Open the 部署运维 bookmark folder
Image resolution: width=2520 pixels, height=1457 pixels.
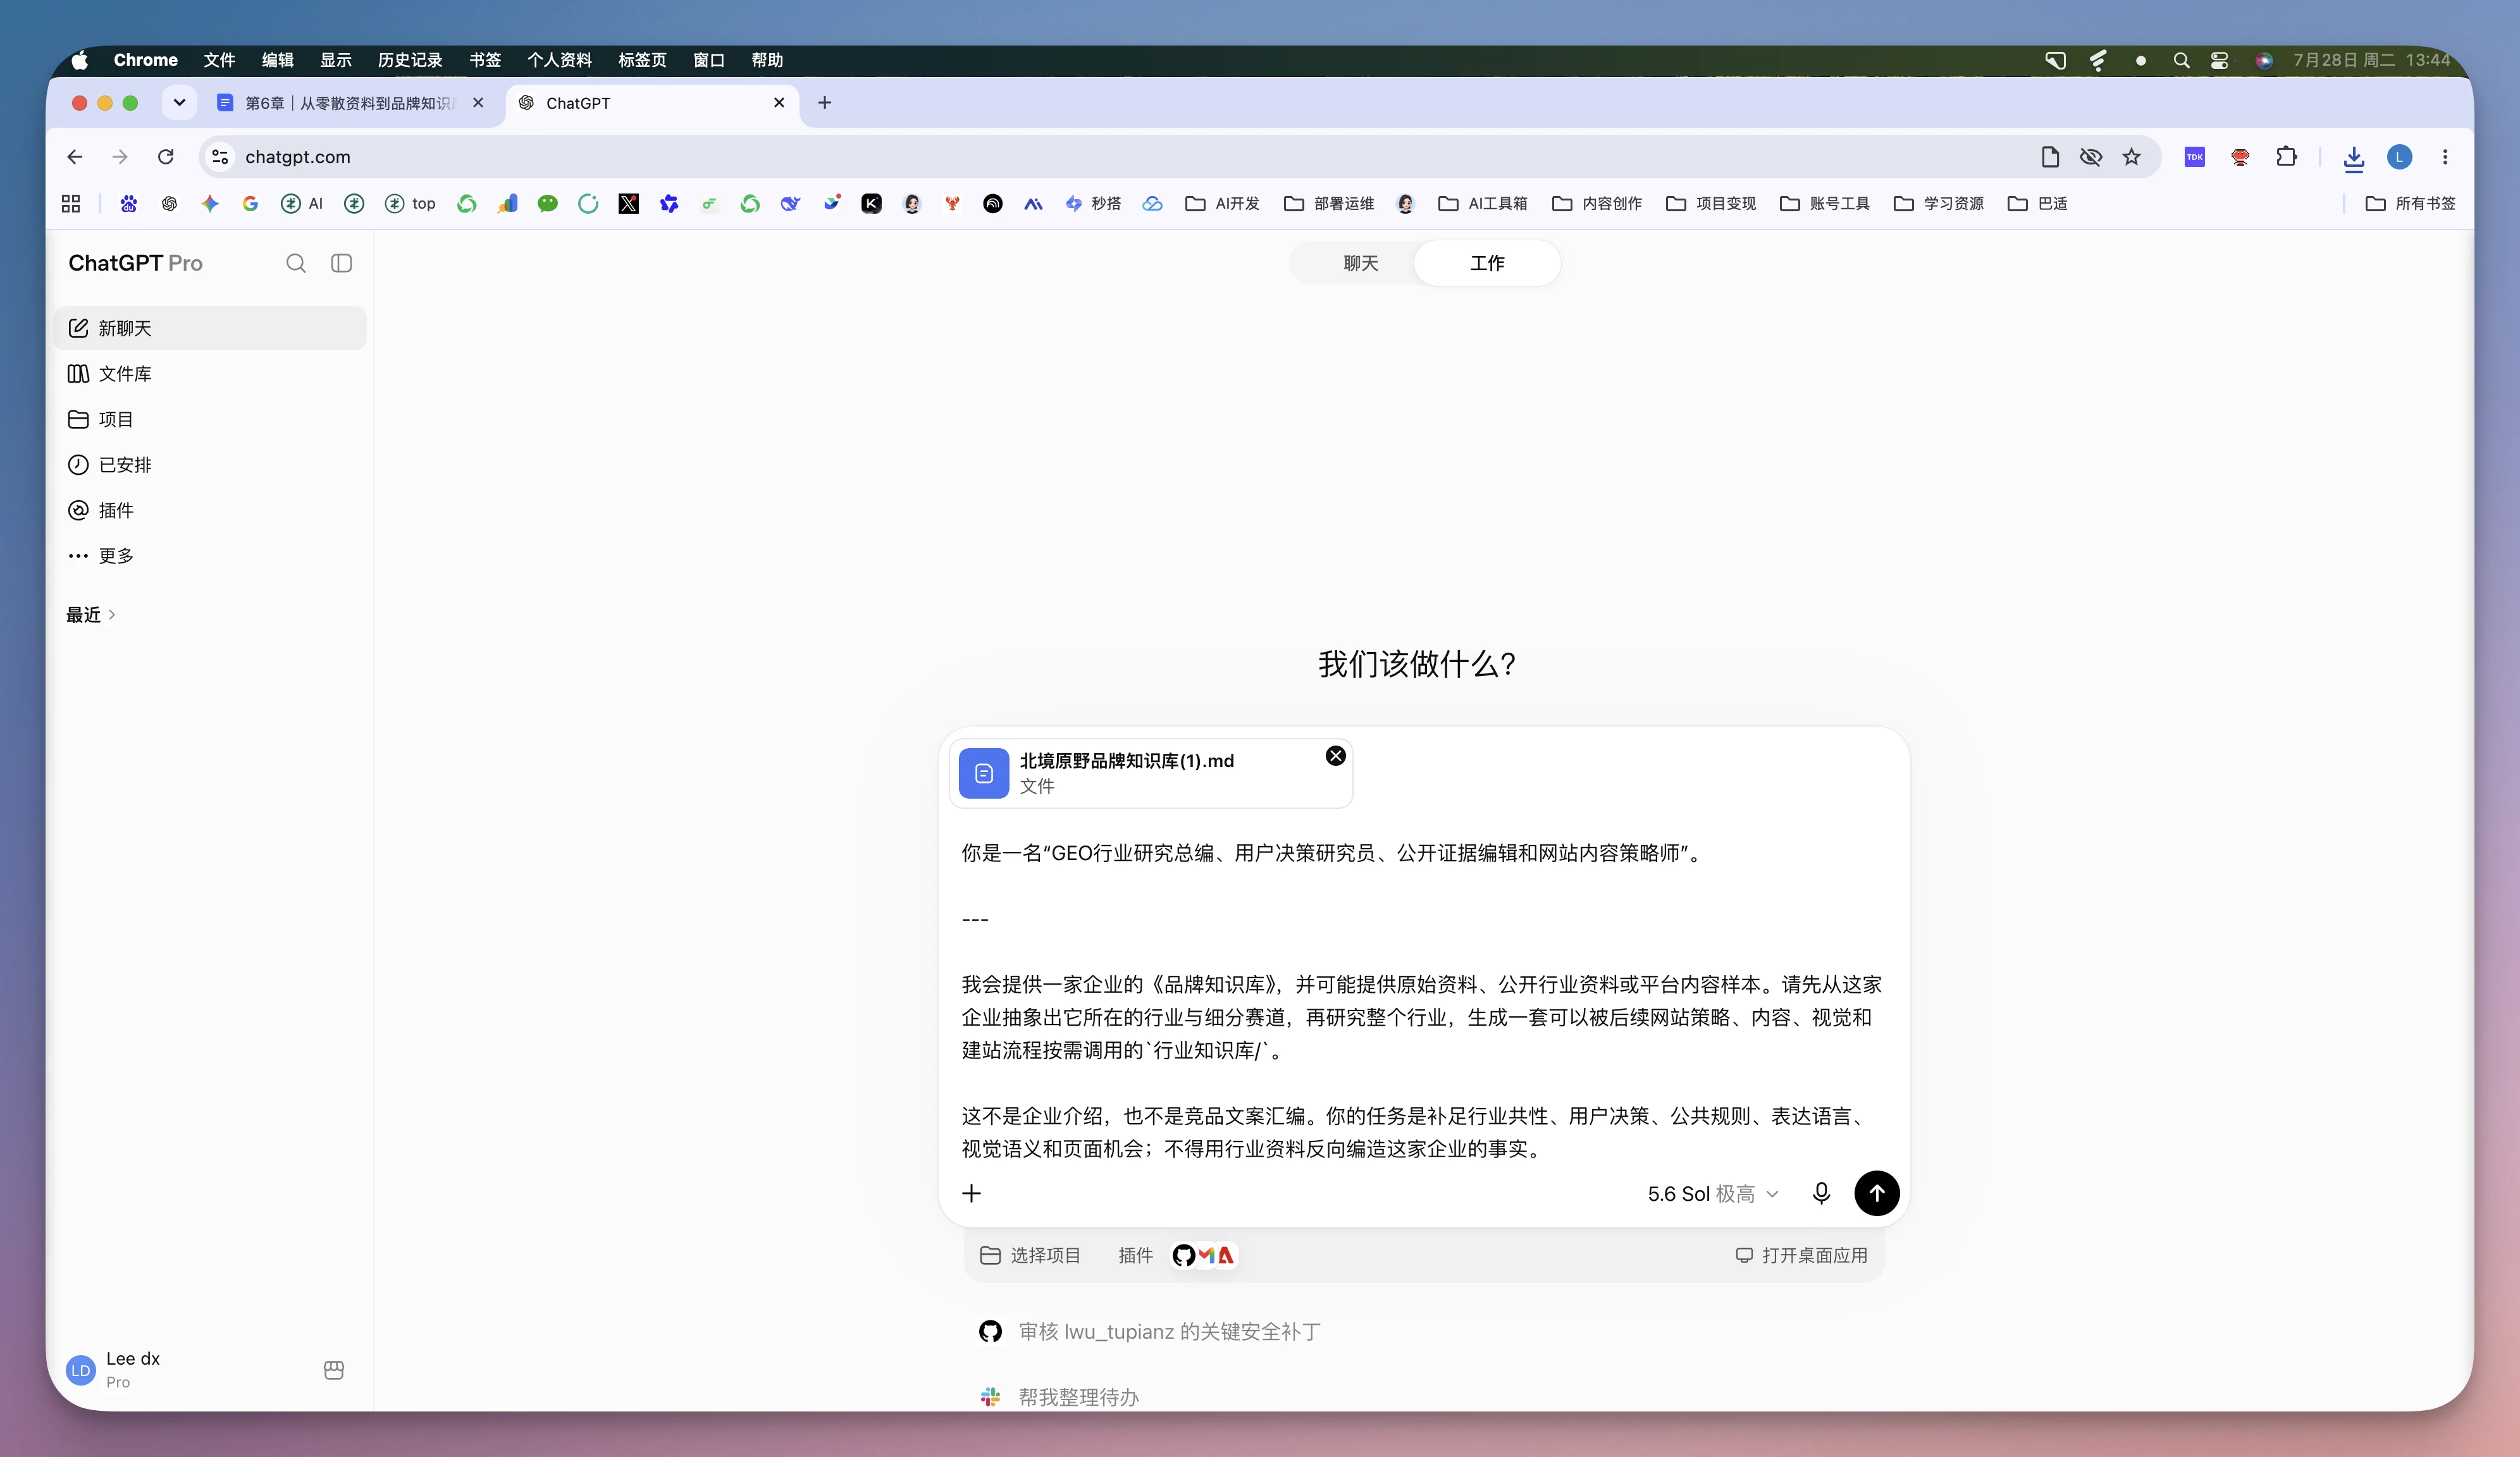tap(1329, 204)
